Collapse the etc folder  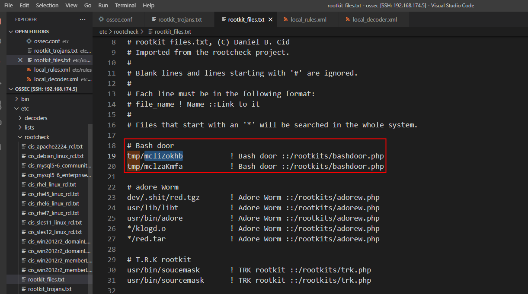pyautogui.click(x=17, y=109)
